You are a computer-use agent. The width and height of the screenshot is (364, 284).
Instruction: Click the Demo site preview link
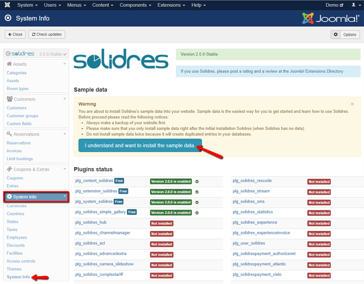point(334,5)
